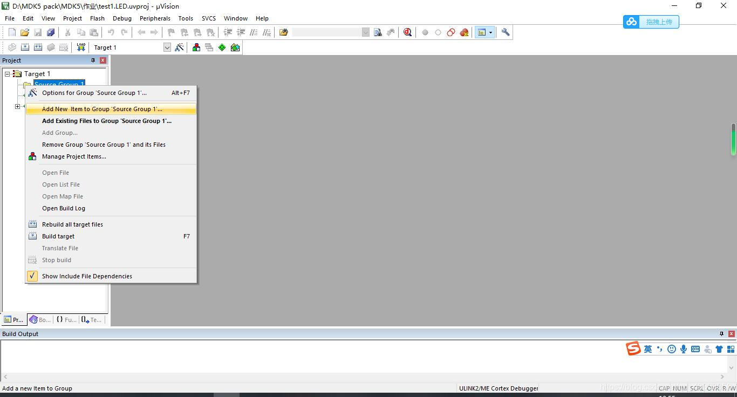Click the Navigate Backwards arrow icon
737x397 pixels.
141,32
